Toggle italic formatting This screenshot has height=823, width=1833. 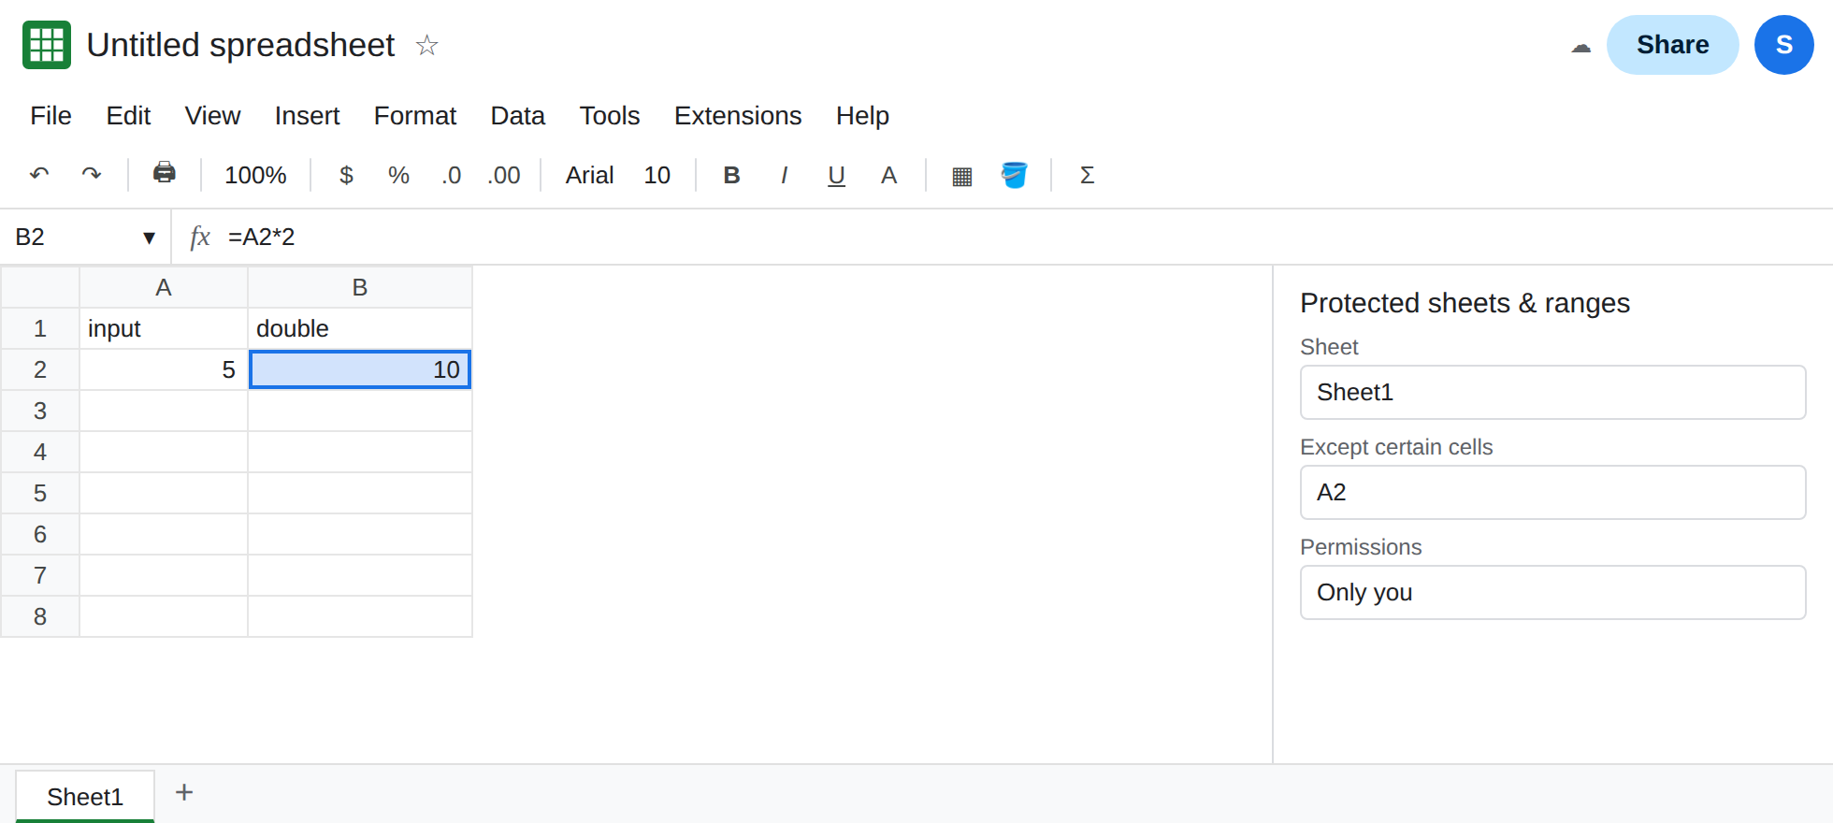784,175
